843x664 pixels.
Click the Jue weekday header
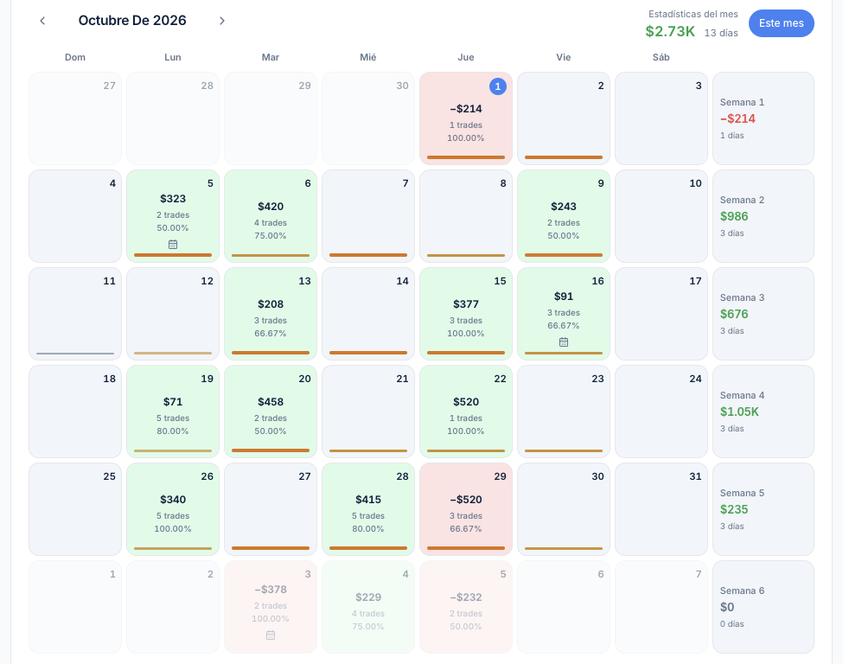tap(465, 58)
